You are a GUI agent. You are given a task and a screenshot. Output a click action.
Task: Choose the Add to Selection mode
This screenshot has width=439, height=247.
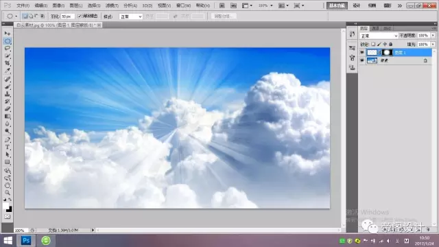(31, 16)
